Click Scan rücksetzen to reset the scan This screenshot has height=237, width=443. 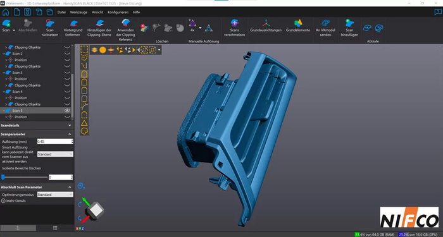[x=50, y=28]
